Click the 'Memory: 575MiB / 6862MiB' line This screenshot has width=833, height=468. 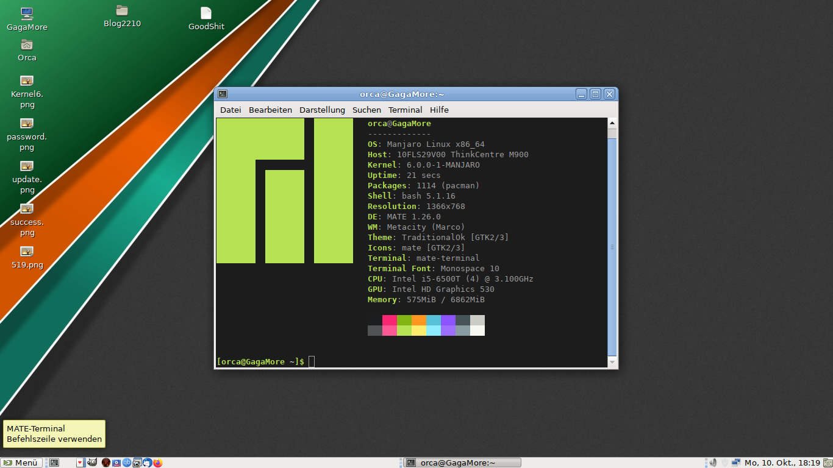coord(426,300)
